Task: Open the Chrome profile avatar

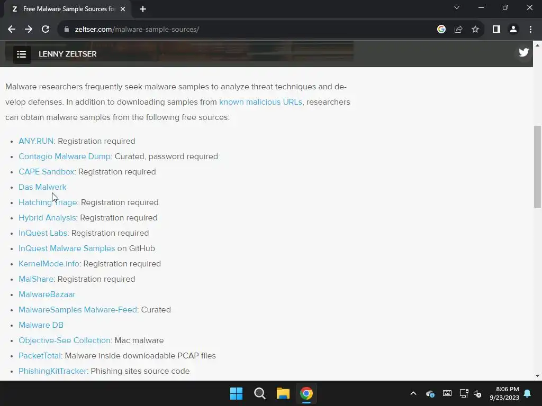Action: tap(513, 30)
